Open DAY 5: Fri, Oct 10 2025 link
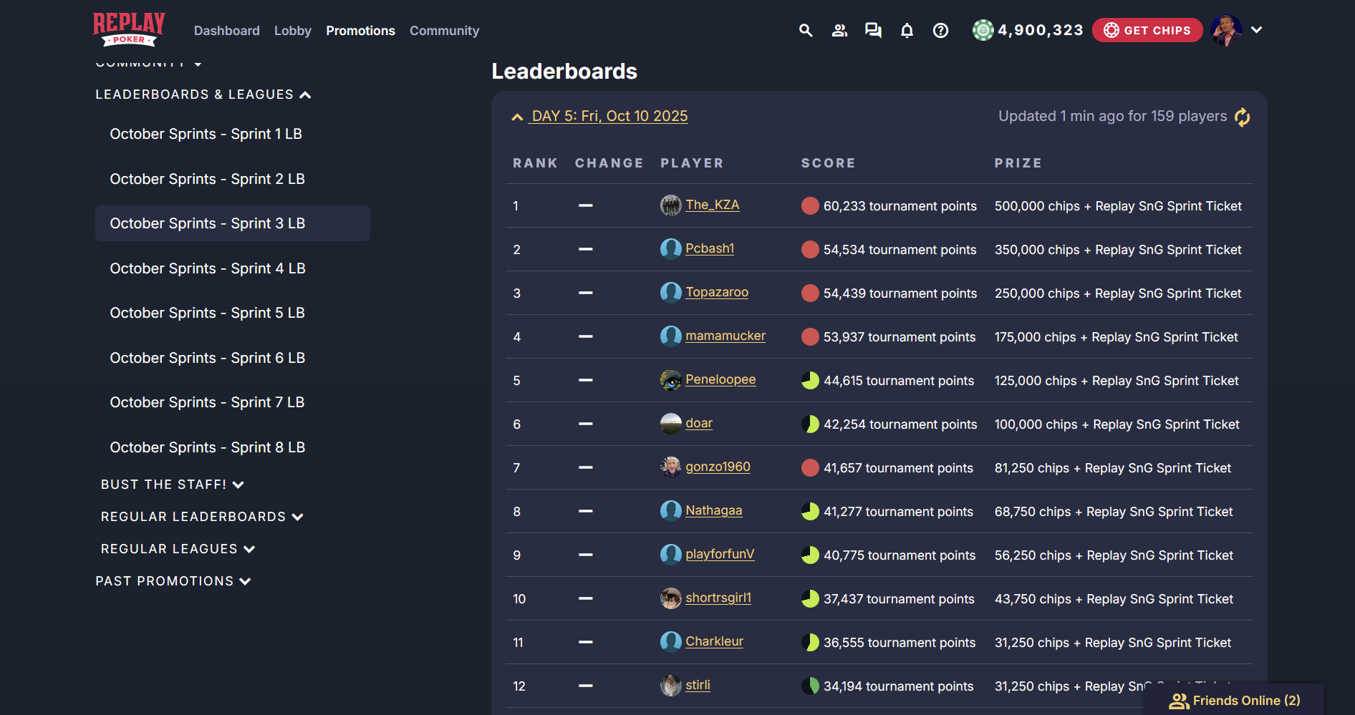This screenshot has height=715, width=1355. (x=609, y=116)
